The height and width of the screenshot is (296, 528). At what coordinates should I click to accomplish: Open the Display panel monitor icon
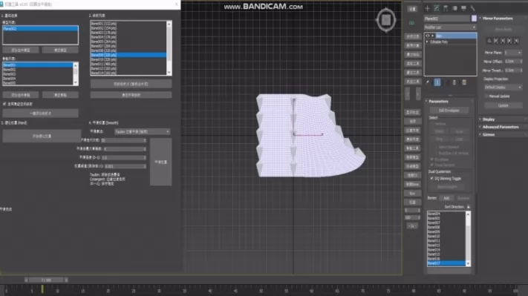click(463, 8)
